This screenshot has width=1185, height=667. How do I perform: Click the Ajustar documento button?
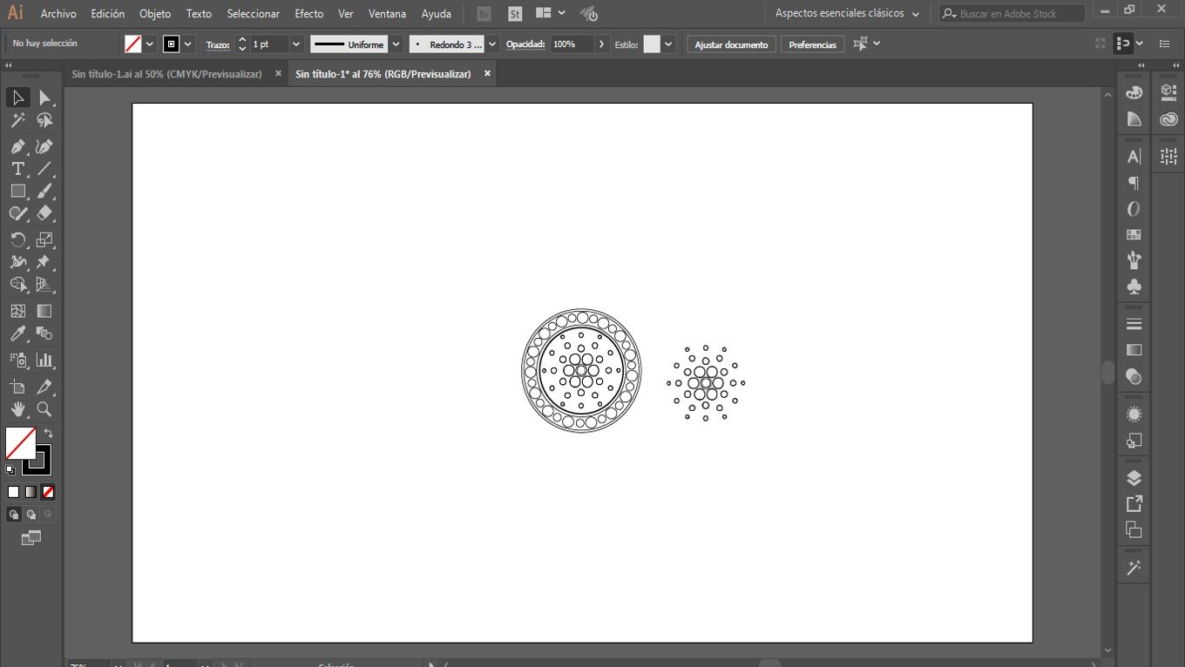tap(731, 44)
